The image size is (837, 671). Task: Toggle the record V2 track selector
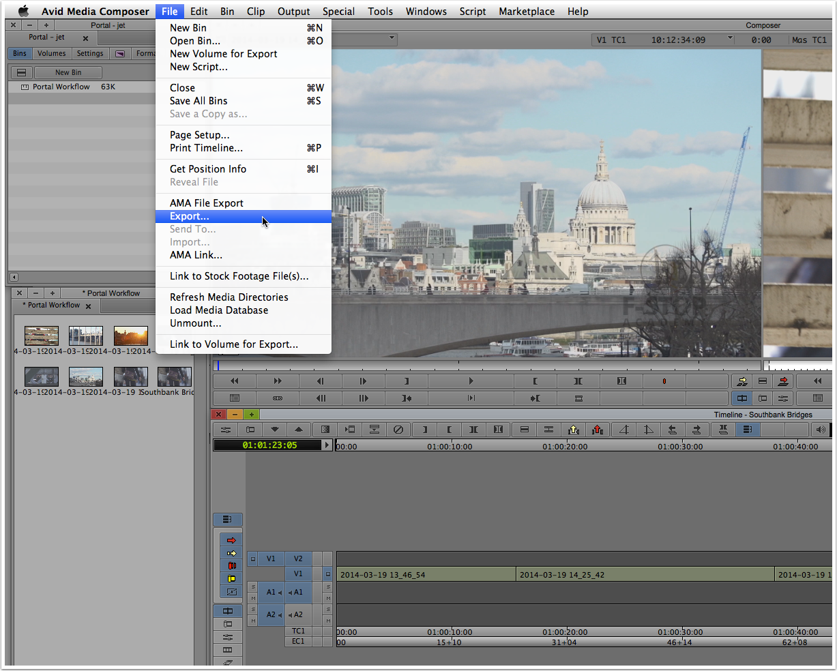[298, 558]
